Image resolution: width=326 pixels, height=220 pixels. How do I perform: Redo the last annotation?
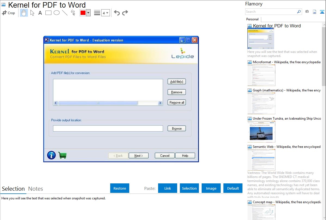(x=125, y=13)
